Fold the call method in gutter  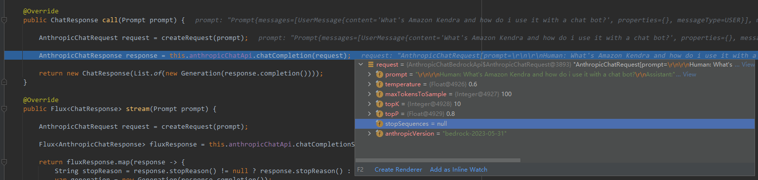pyautogui.click(x=4, y=20)
